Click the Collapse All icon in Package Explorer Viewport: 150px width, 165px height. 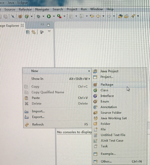tap(28, 32)
